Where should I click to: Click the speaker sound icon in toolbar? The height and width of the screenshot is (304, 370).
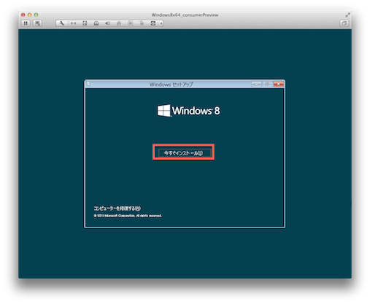pyautogui.click(x=107, y=23)
